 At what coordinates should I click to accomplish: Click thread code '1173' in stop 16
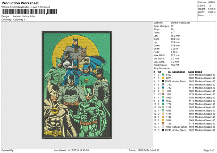(x=191, y=123)
